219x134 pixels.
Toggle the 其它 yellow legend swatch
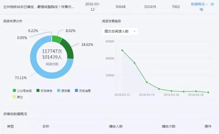pos(14,97)
